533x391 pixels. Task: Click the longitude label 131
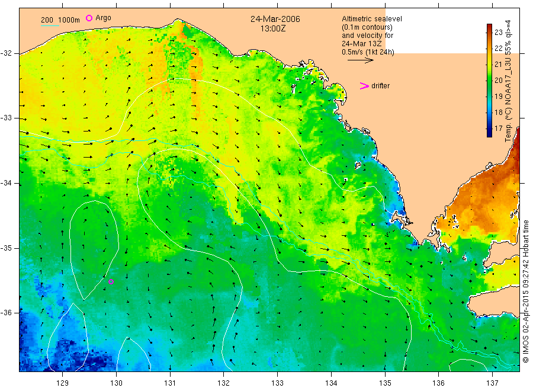pyautogui.click(x=170, y=383)
